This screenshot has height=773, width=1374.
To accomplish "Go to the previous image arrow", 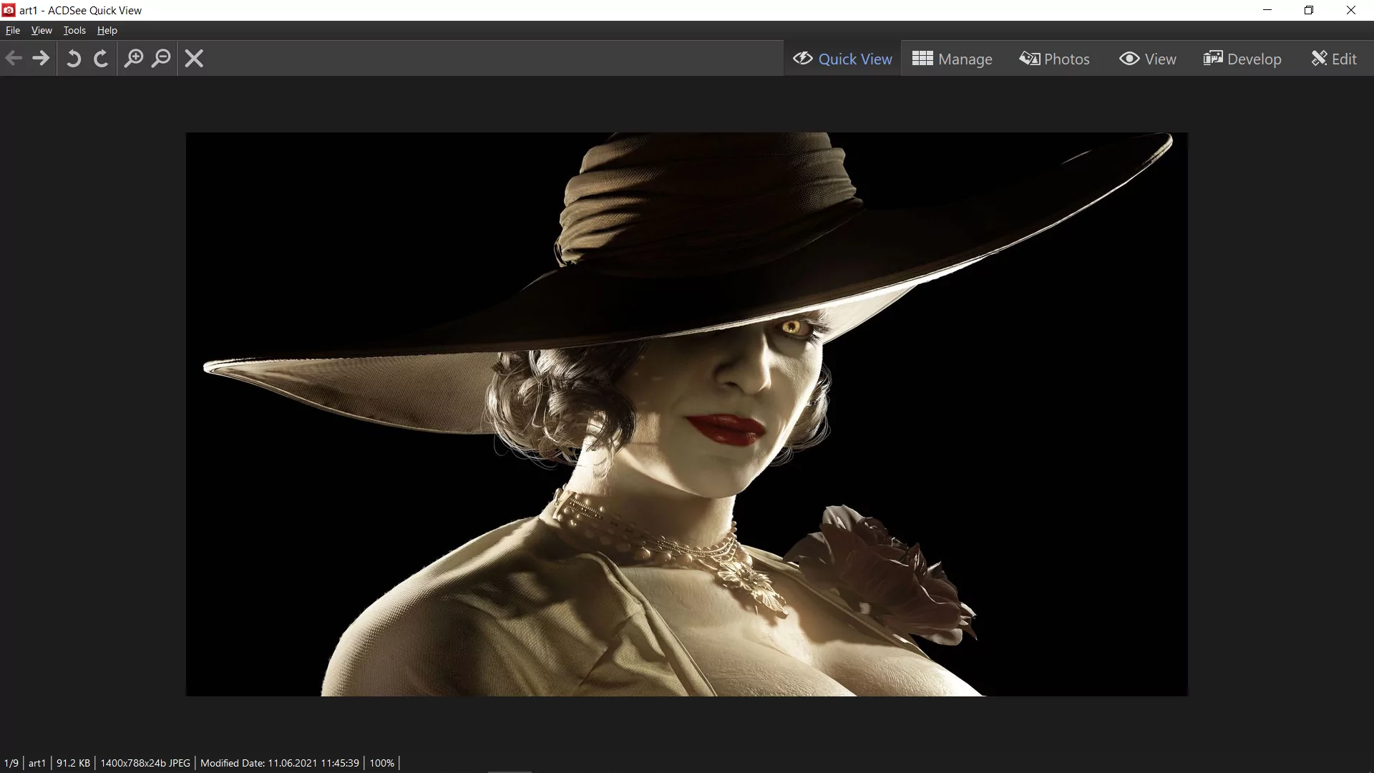I will (14, 58).
